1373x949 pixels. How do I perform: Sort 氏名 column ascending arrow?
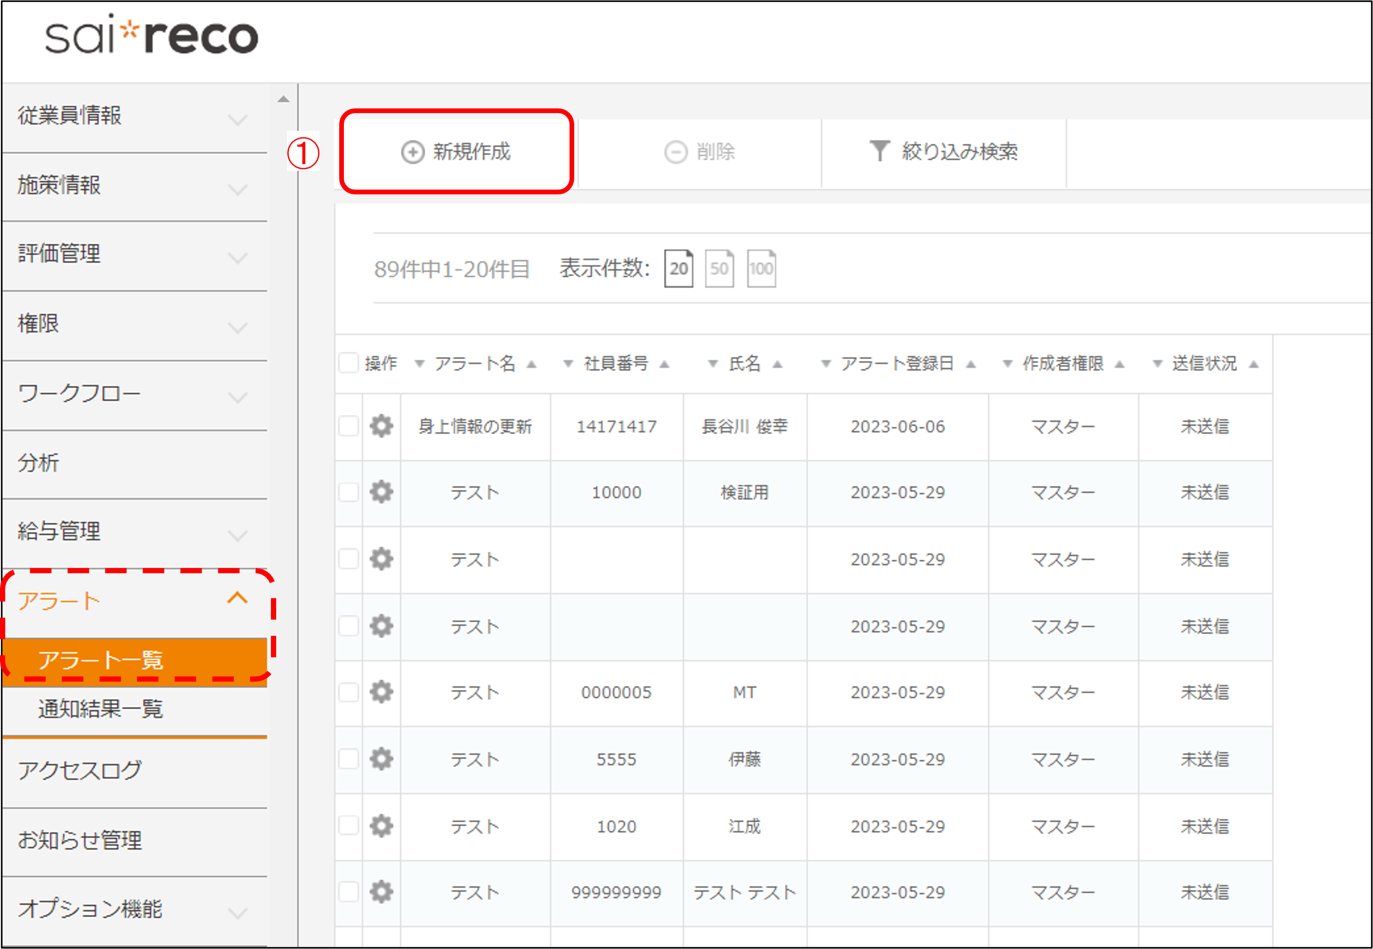pyautogui.click(x=777, y=364)
